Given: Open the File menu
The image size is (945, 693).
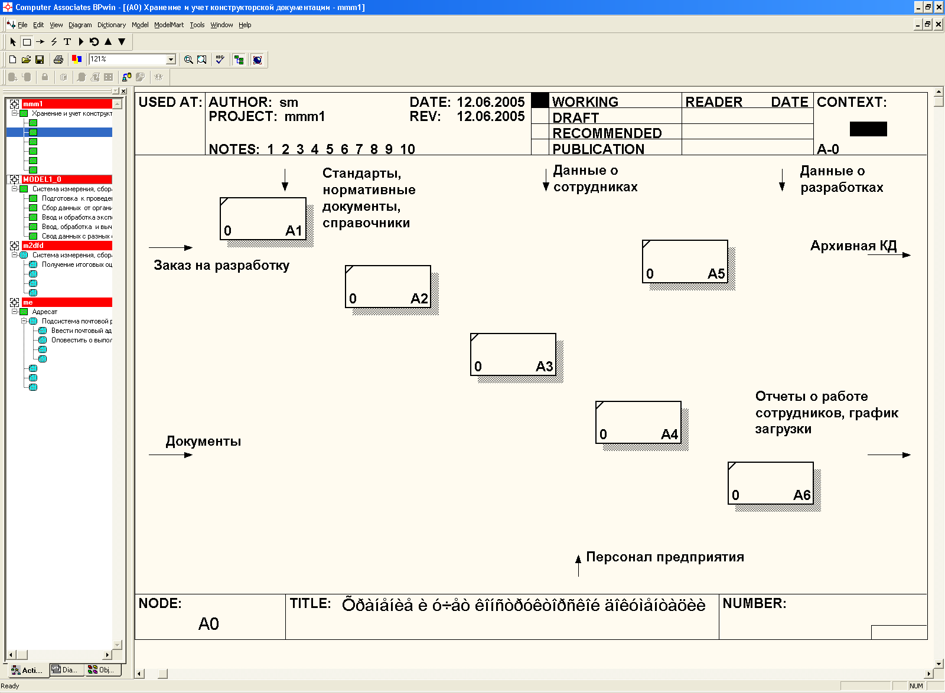Looking at the screenshot, I should tap(22, 25).
